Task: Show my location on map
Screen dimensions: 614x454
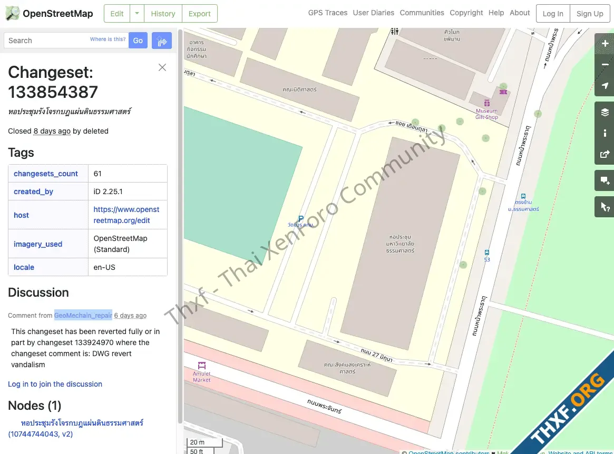Action: [x=605, y=86]
